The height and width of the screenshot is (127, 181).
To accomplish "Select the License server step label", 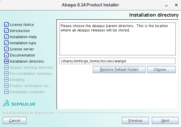I will point(22,49).
